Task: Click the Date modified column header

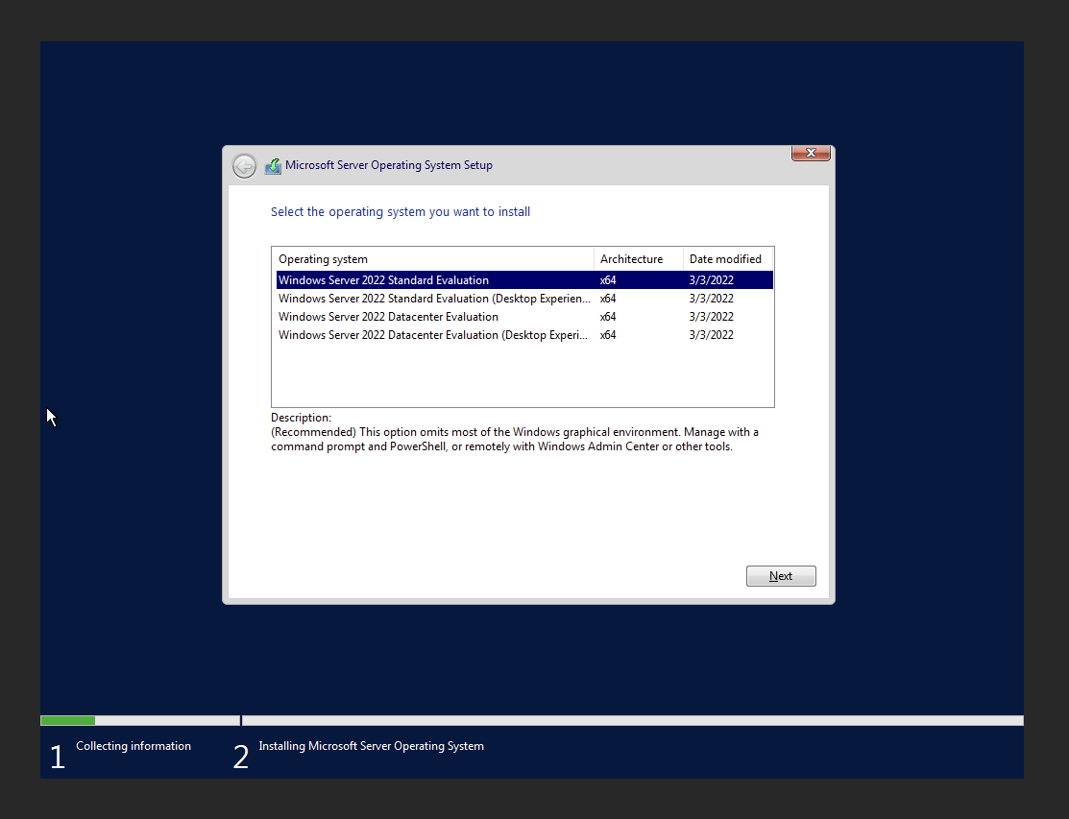Action: pos(728,259)
